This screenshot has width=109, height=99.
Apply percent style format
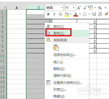[x=100, y=8]
